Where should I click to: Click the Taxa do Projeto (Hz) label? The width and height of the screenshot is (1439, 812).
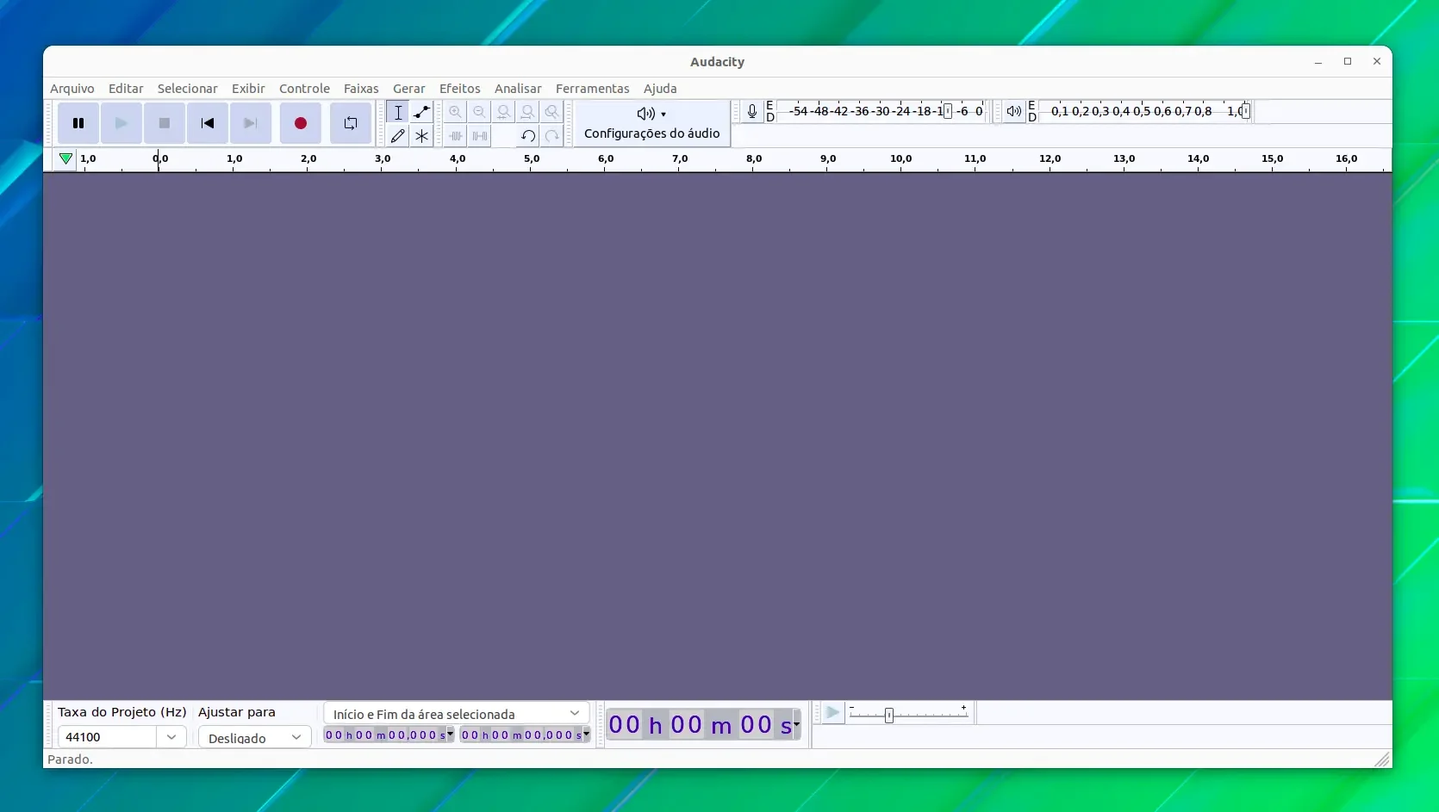[122, 712]
